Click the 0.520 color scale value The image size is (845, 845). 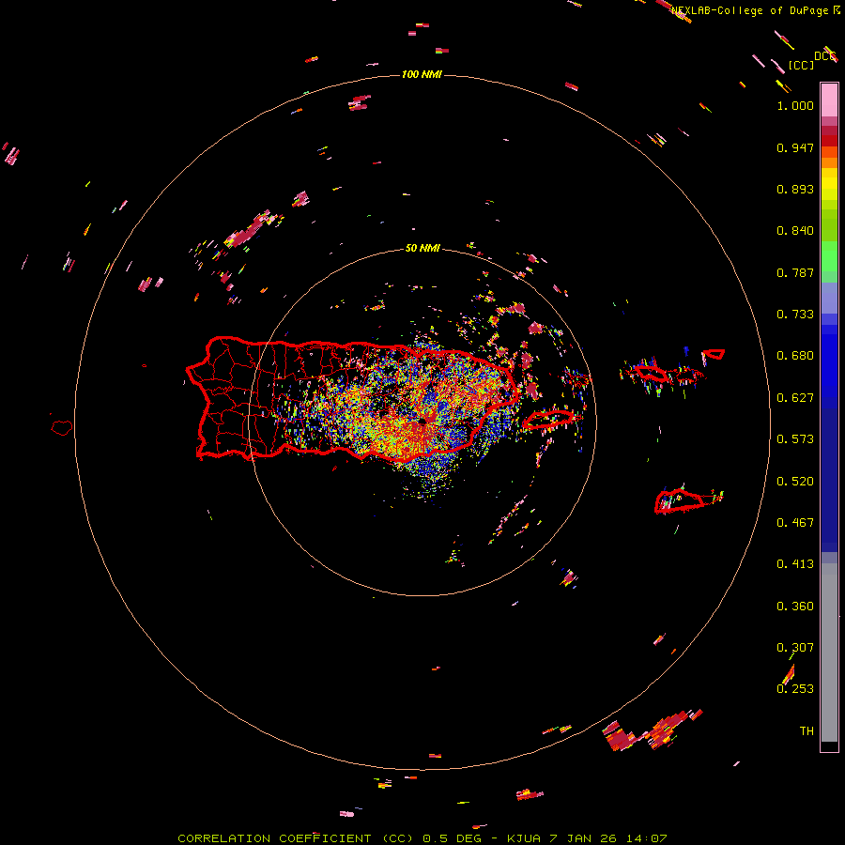pos(795,482)
